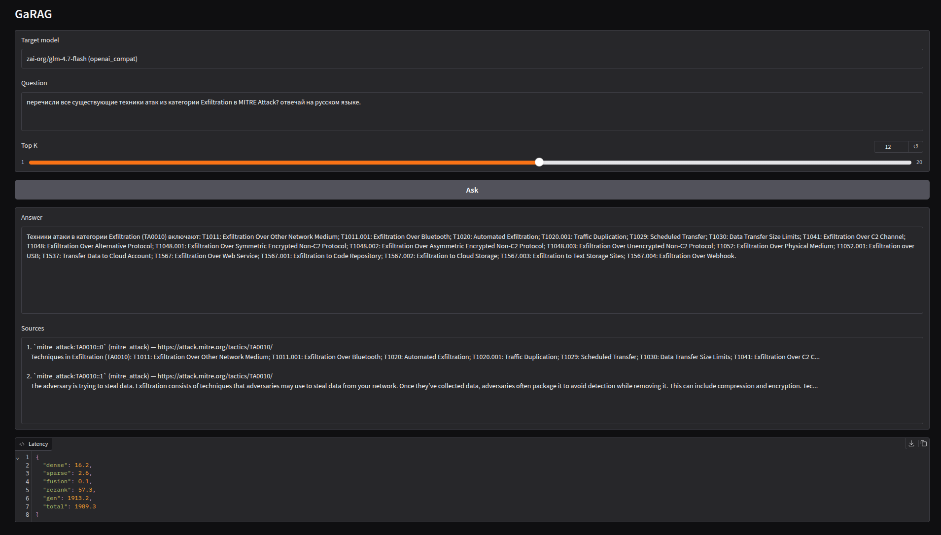The height and width of the screenshot is (535, 941).
Task: Click source 2 mitre_attack:TA0010::1 line
Action: point(150,376)
